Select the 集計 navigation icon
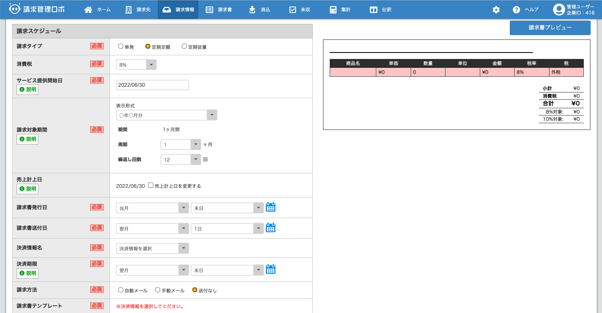Image resolution: width=602 pixels, height=313 pixels. pos(333,9)
